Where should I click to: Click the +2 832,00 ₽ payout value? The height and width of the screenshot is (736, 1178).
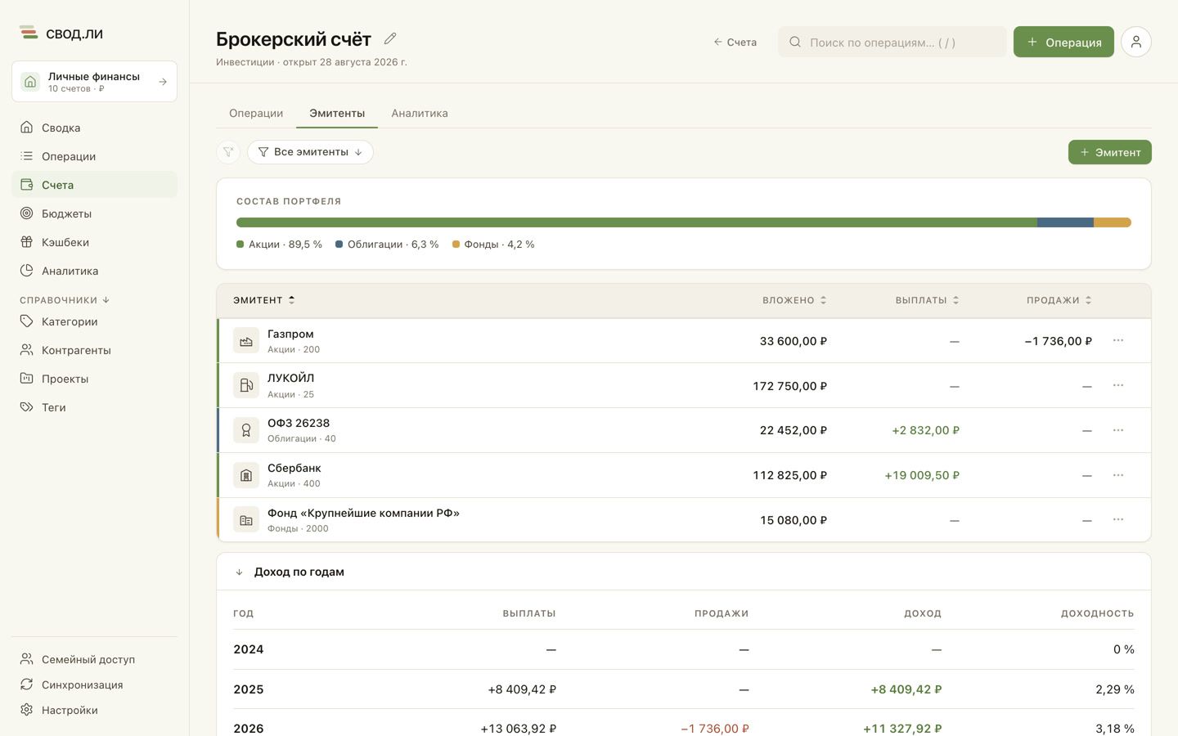(x=926, y=430)
